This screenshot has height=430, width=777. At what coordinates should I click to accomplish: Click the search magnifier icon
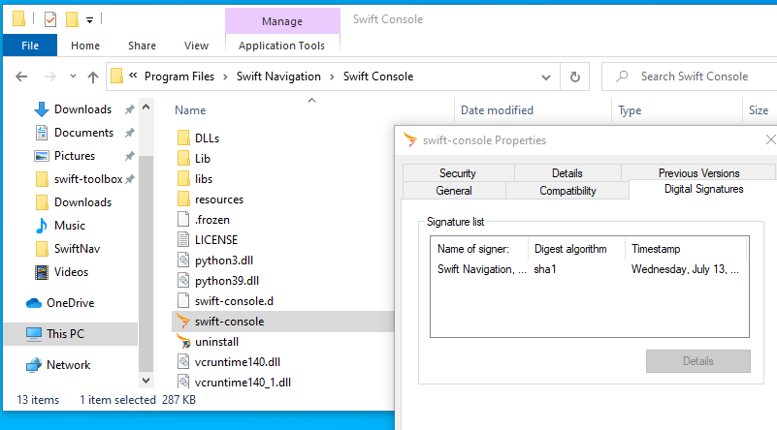[x=622, y=77]
